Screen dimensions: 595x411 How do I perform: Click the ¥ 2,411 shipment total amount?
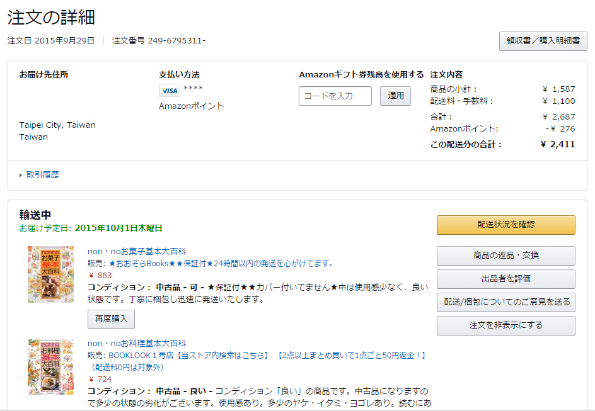[558, 144]
